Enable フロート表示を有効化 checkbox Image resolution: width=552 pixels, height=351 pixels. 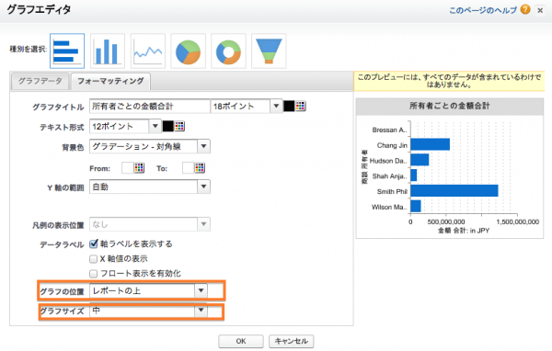93,274
